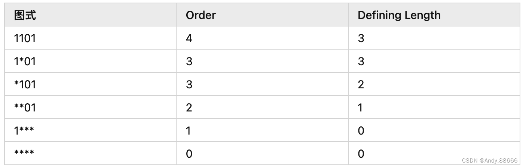
Task: Select the Order column header
Action: point(201,15)
